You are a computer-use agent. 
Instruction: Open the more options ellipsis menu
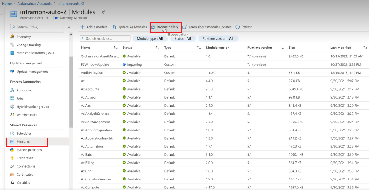(x=112, y=12)
